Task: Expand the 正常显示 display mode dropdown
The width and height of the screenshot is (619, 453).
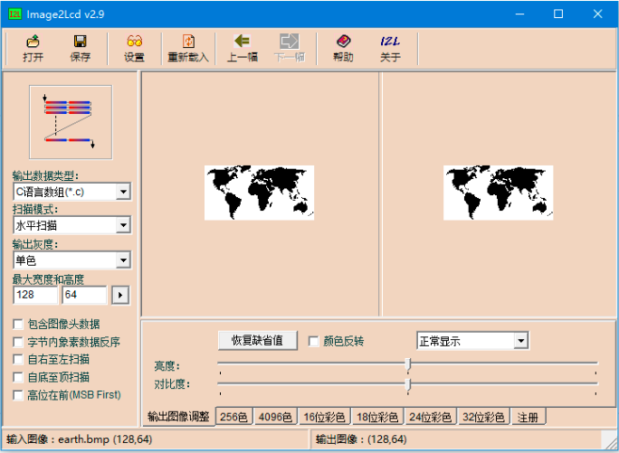Action: 520,341
